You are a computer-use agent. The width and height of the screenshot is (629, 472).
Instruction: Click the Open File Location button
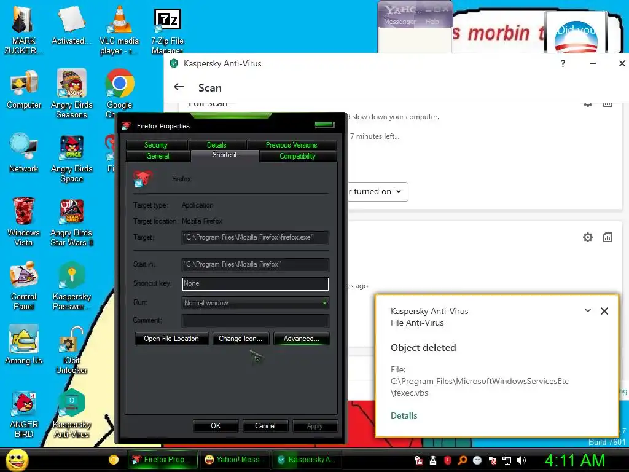click(171, 339)
